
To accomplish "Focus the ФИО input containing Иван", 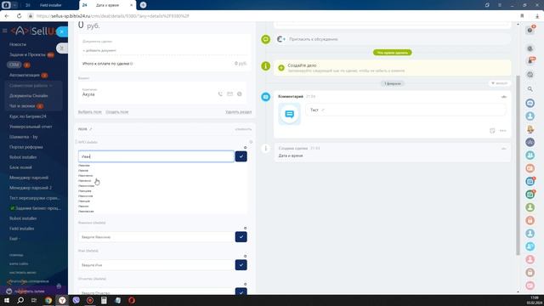I will pyautogui.click(x=156, y=156).
